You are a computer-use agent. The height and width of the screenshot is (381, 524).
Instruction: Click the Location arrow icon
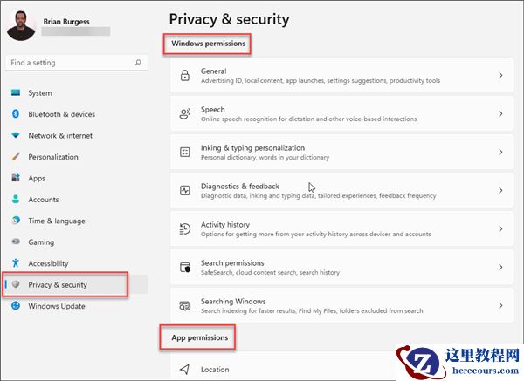[x=184, y=370]
